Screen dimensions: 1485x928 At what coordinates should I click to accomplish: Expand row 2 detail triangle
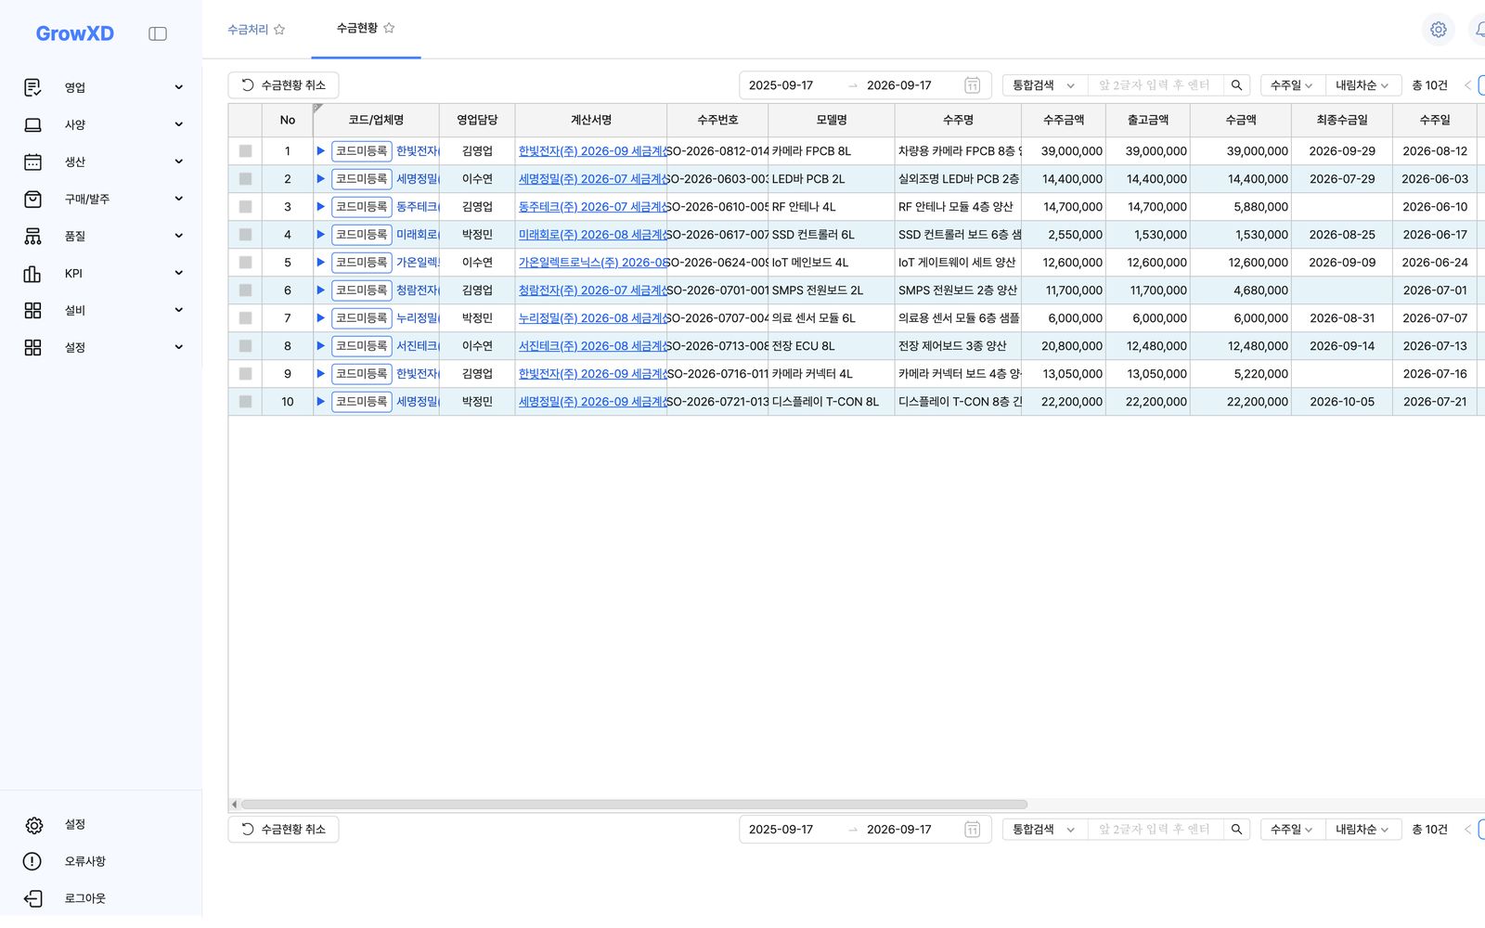(x=320, y=178)
